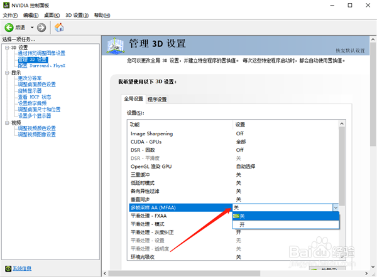Click the horizontal scrollbar thumb
Image resolution: width=377 pixels, height=277 pixels.
pyautogui.click(x=184, y=273)
